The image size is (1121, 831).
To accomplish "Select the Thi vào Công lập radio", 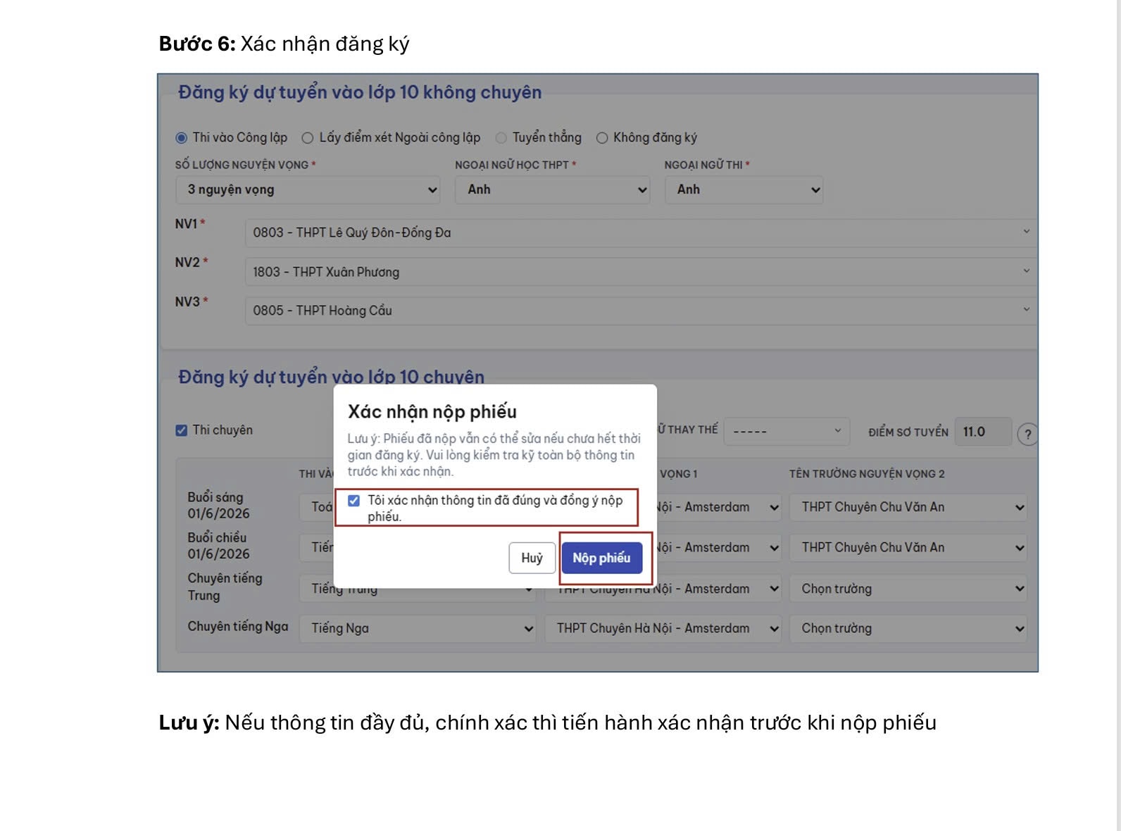I will pyautogui.click(x=182, y=138).
